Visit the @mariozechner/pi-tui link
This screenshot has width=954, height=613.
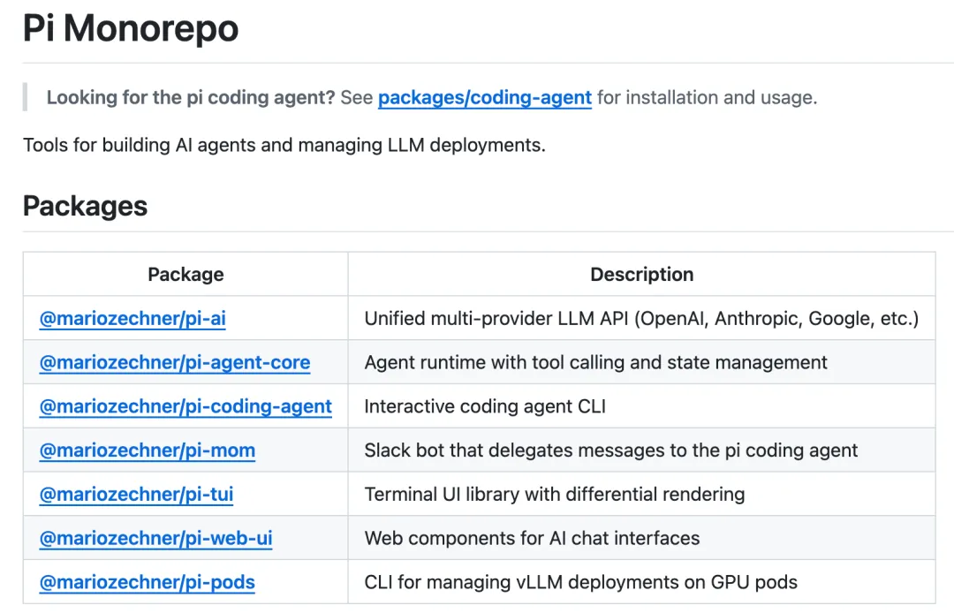[x=137, y=495]
